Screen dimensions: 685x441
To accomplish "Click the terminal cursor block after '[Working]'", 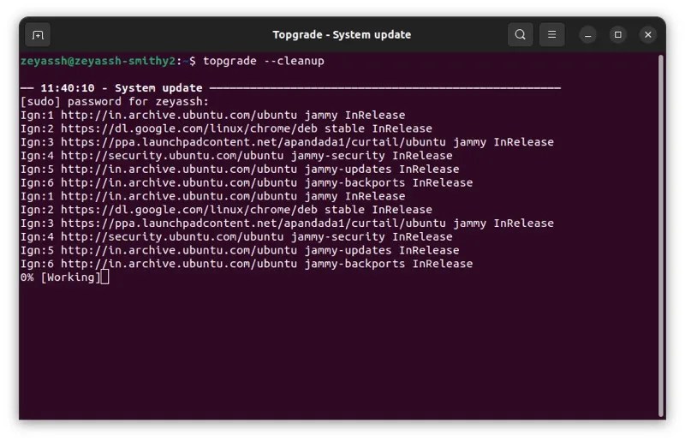I will (104, 277).
